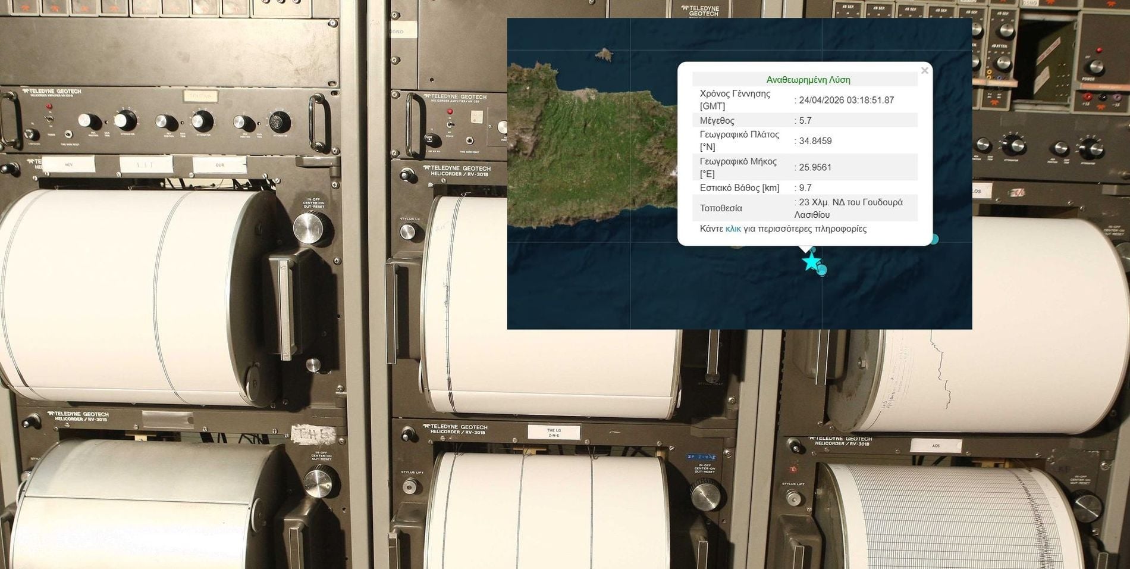Click the cyan star epicenter marker
The width and height of the screenshot is (1130, 569).
[811, 262]
